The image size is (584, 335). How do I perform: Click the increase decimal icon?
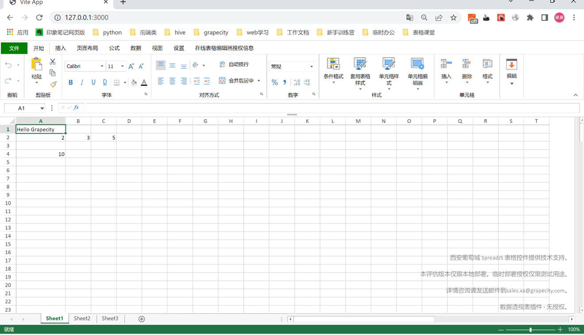point(297,83)
